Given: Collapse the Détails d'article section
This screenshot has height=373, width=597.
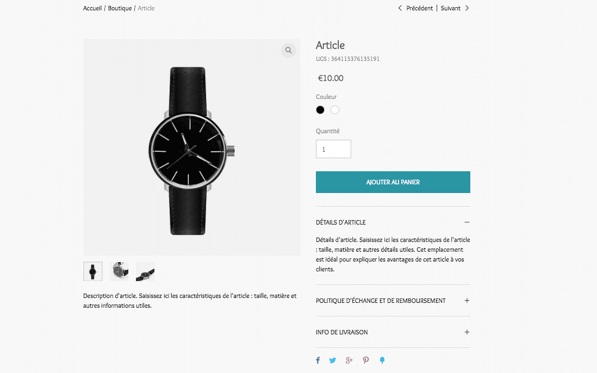Looking at the screenshot, I should coord(467,222).
